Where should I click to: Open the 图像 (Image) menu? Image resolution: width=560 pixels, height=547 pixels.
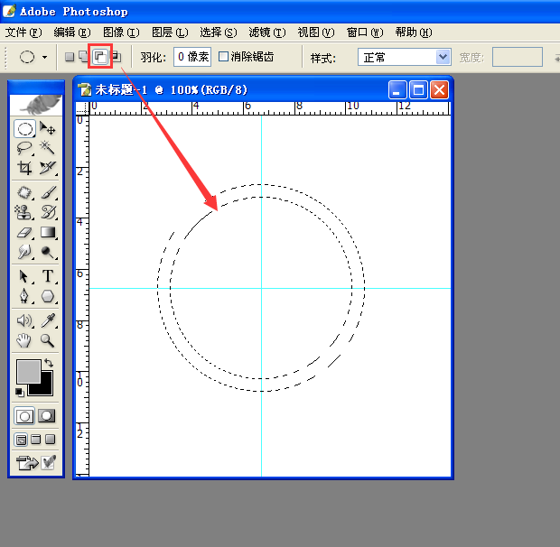click(x=121, y=32)
